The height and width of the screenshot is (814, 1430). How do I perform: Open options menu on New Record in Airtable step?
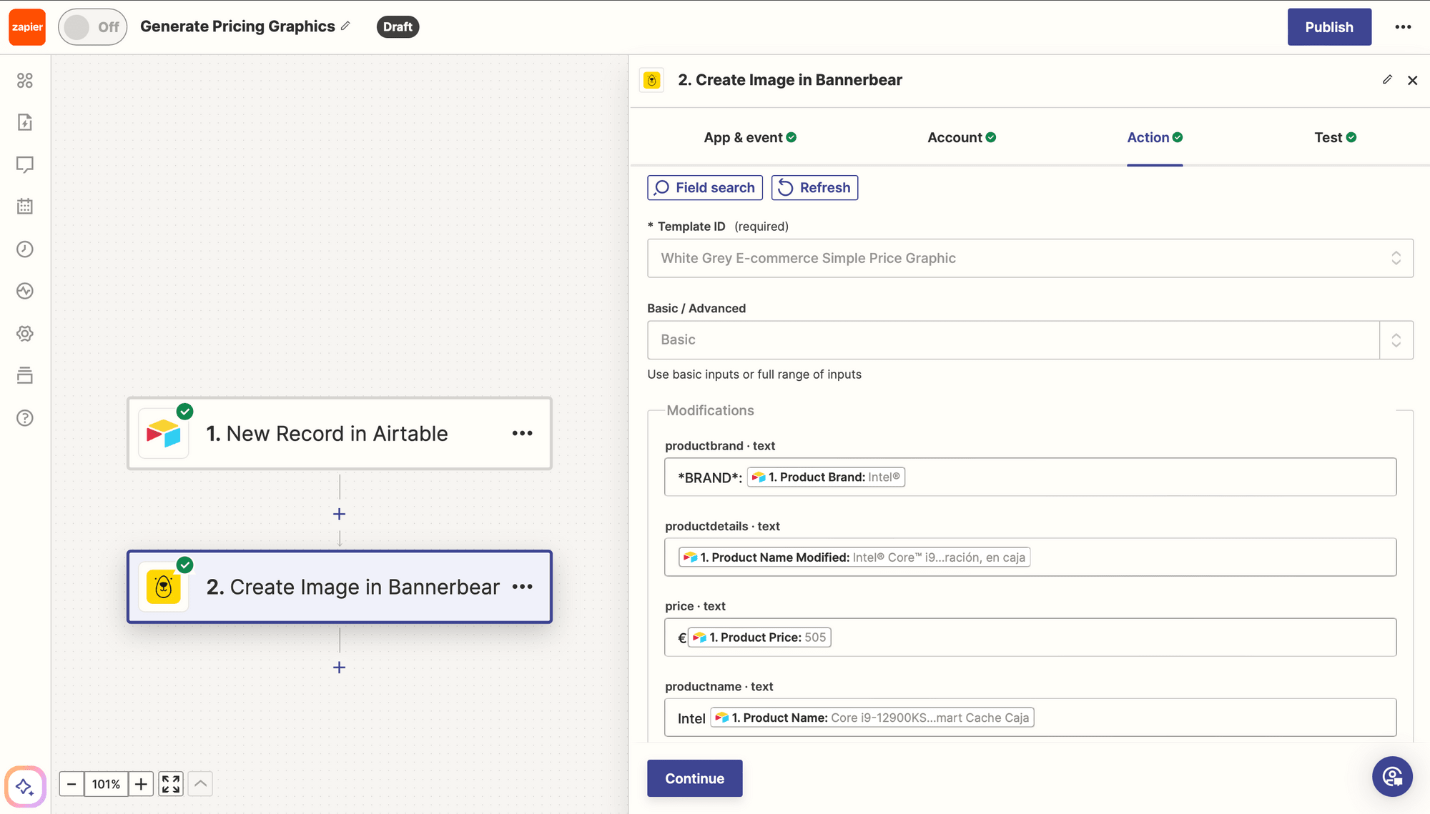click(523, 433)
